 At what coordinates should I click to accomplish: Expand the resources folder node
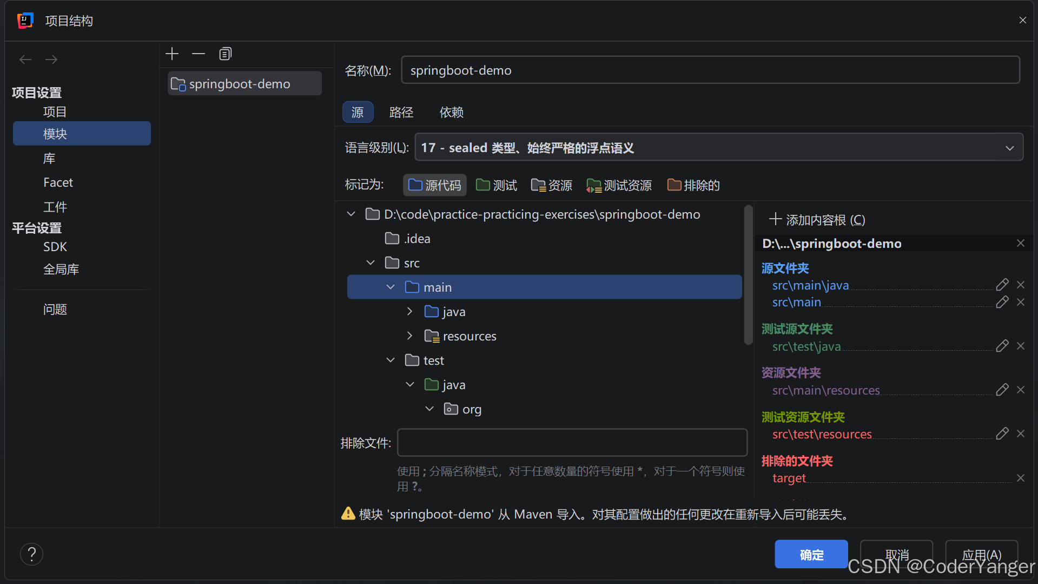pyautogui.click(x=410, y=336)
